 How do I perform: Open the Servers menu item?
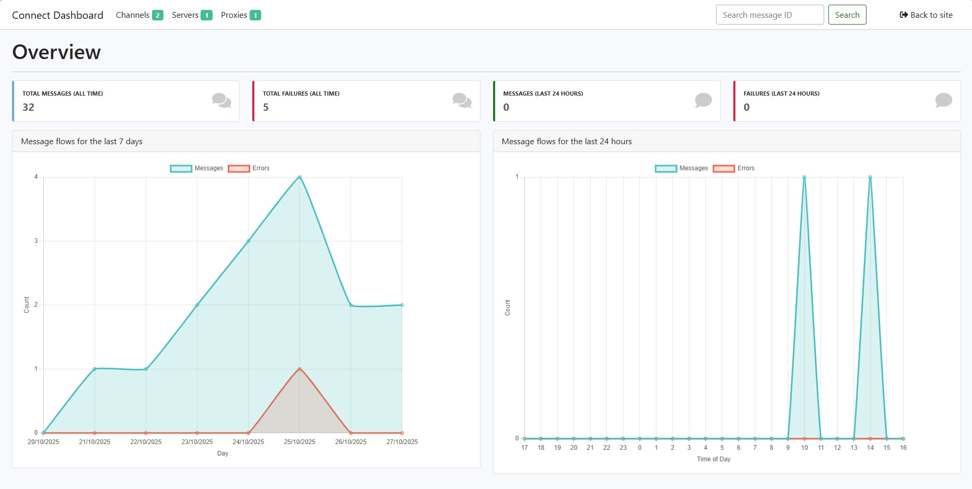185,15
